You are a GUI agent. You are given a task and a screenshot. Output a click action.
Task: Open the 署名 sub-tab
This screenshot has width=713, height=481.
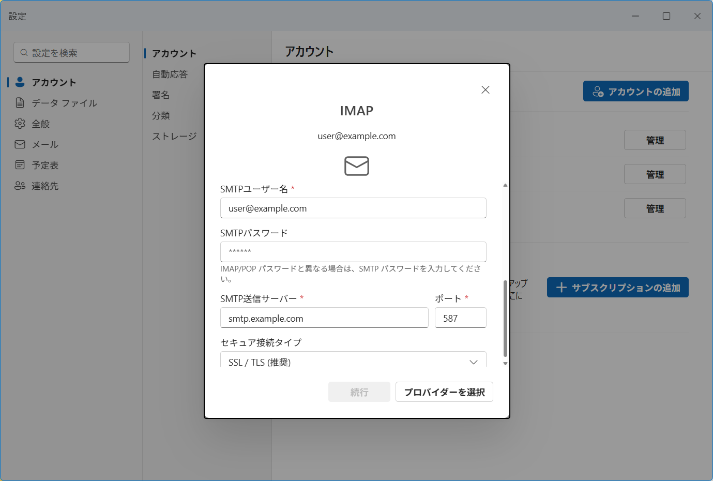pos(161,95)
